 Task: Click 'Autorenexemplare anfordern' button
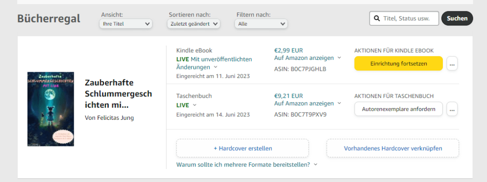point(399,109)
